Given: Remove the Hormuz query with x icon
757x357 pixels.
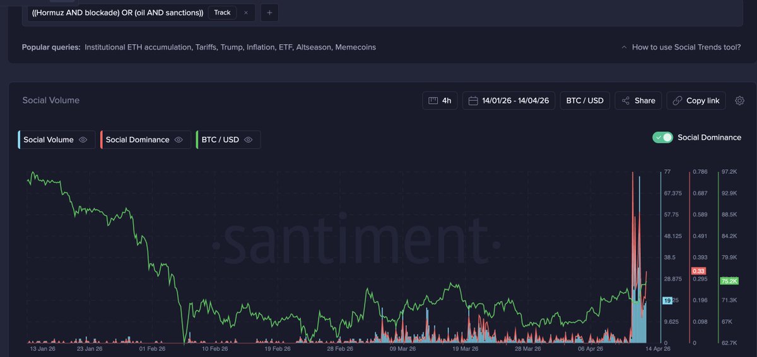Looking at the screenshot, I should pos(246,13).
